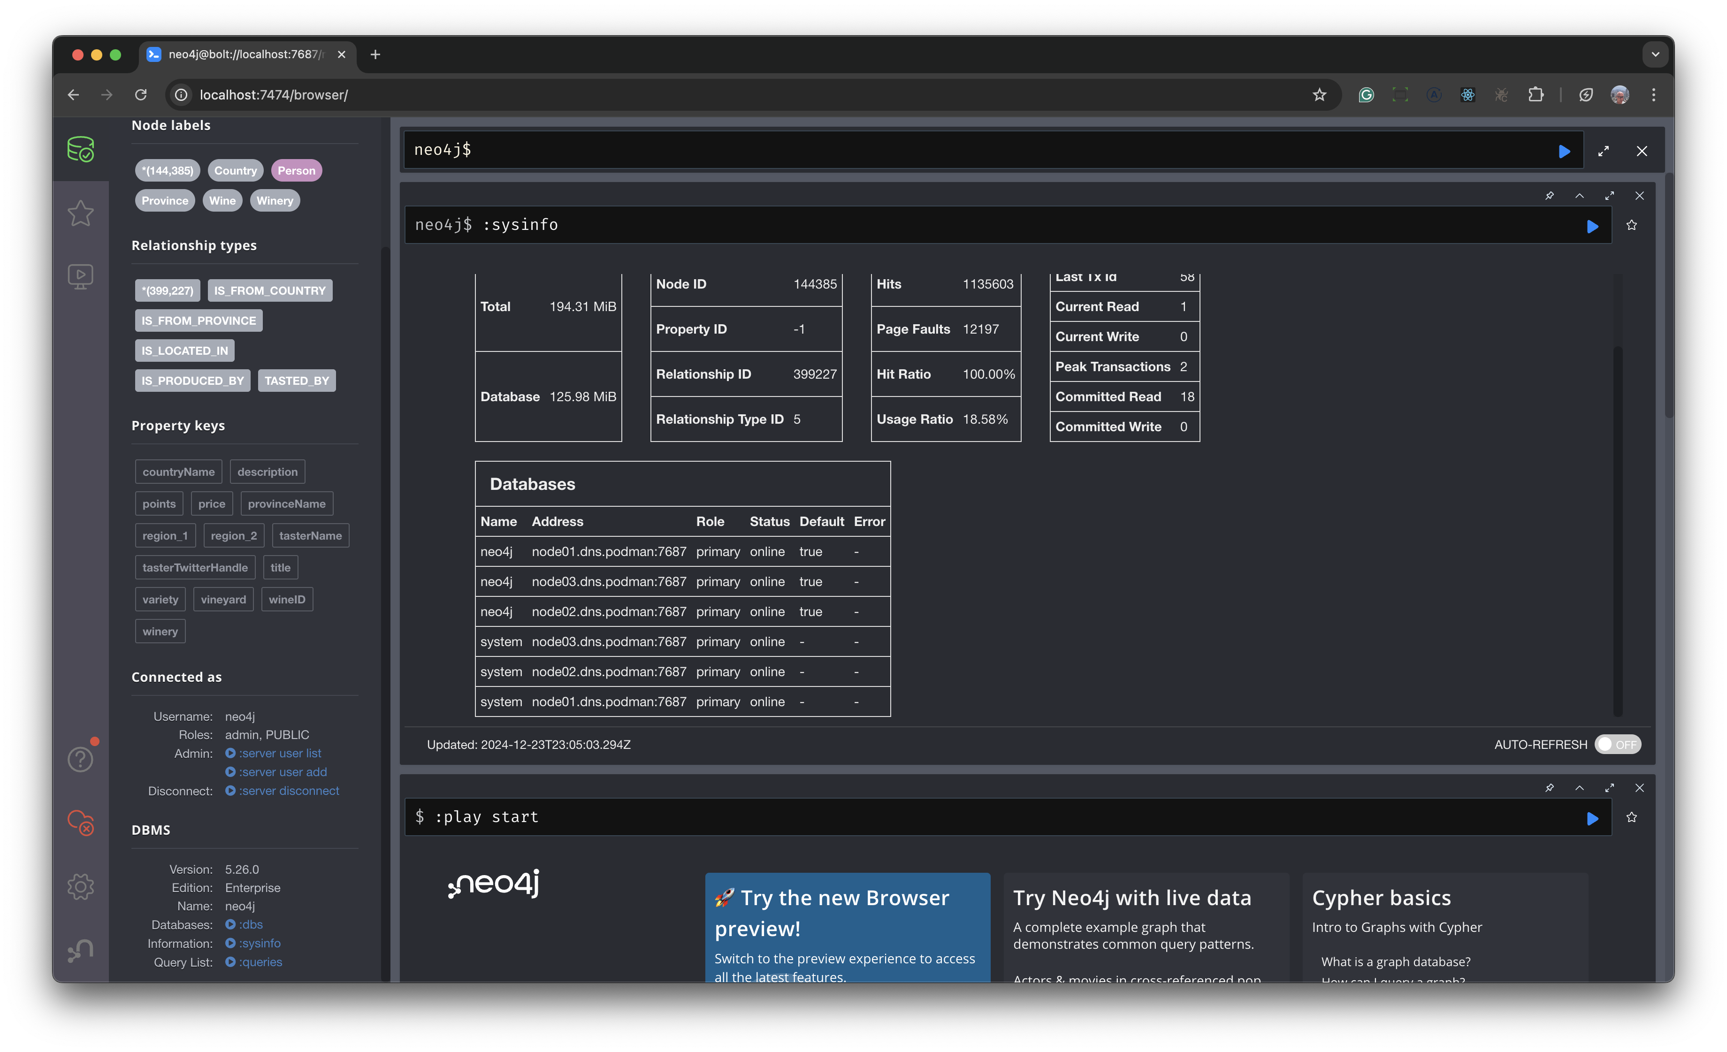Select the Wine node label
The width and height of the screenshot is (1727, 1052).
click(x=222, y=200)
